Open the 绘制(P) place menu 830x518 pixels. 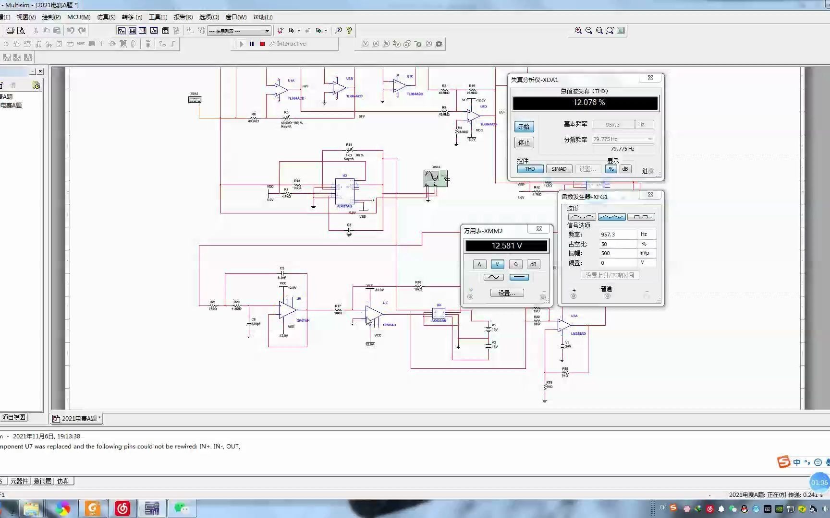[x=51, y=17]
